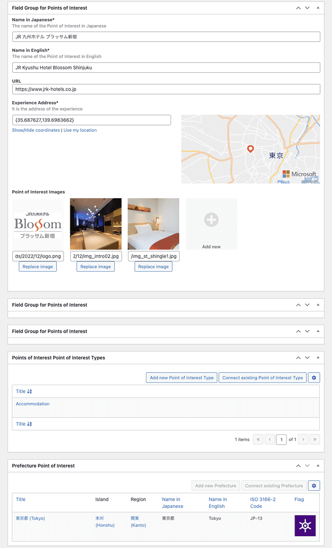
Task: Click the current page number box
Action: [281, 440]
